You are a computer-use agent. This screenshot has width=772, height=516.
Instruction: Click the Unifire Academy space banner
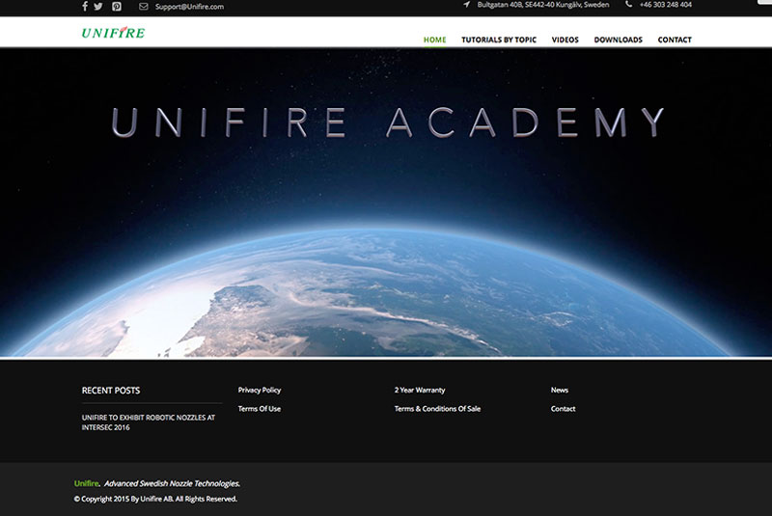pyautogui.click(x=386, y=203)
